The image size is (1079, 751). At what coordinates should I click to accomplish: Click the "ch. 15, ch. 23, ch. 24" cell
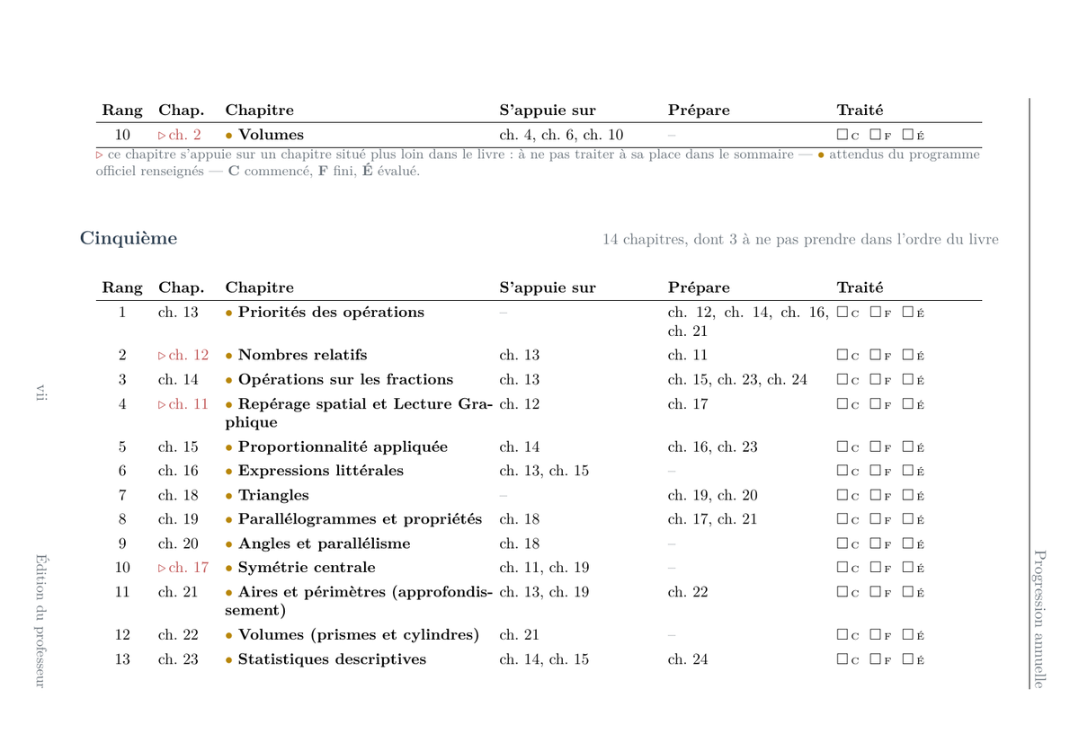pyautogui.click(x=737, y=380)
